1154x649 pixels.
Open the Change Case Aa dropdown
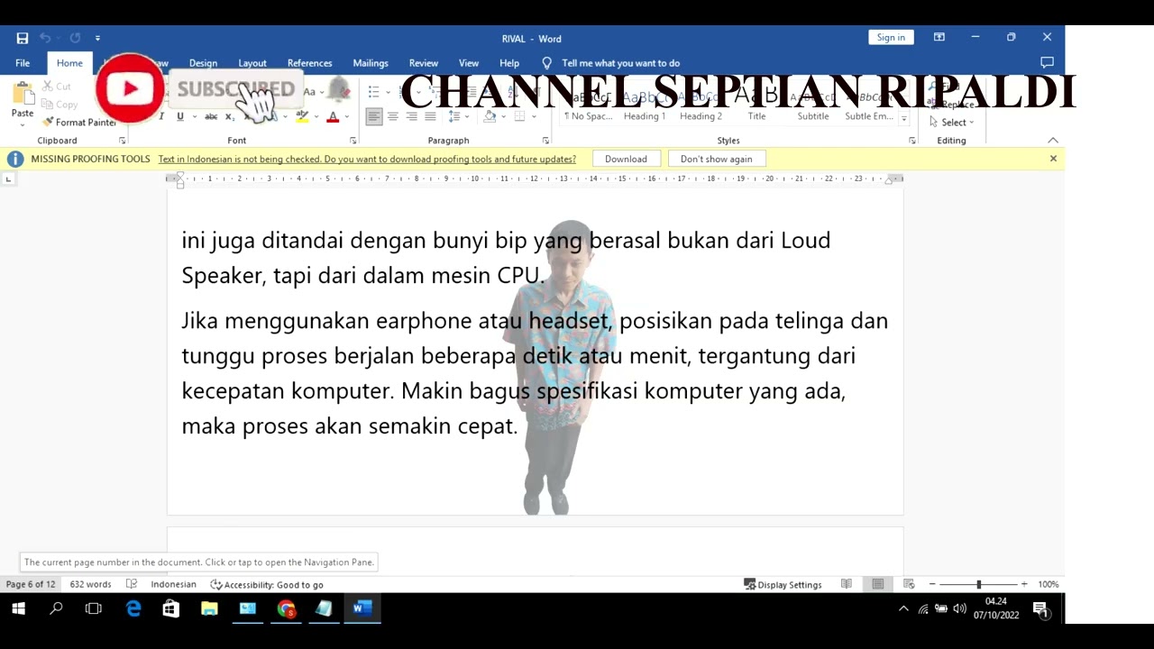coord(313,91)
